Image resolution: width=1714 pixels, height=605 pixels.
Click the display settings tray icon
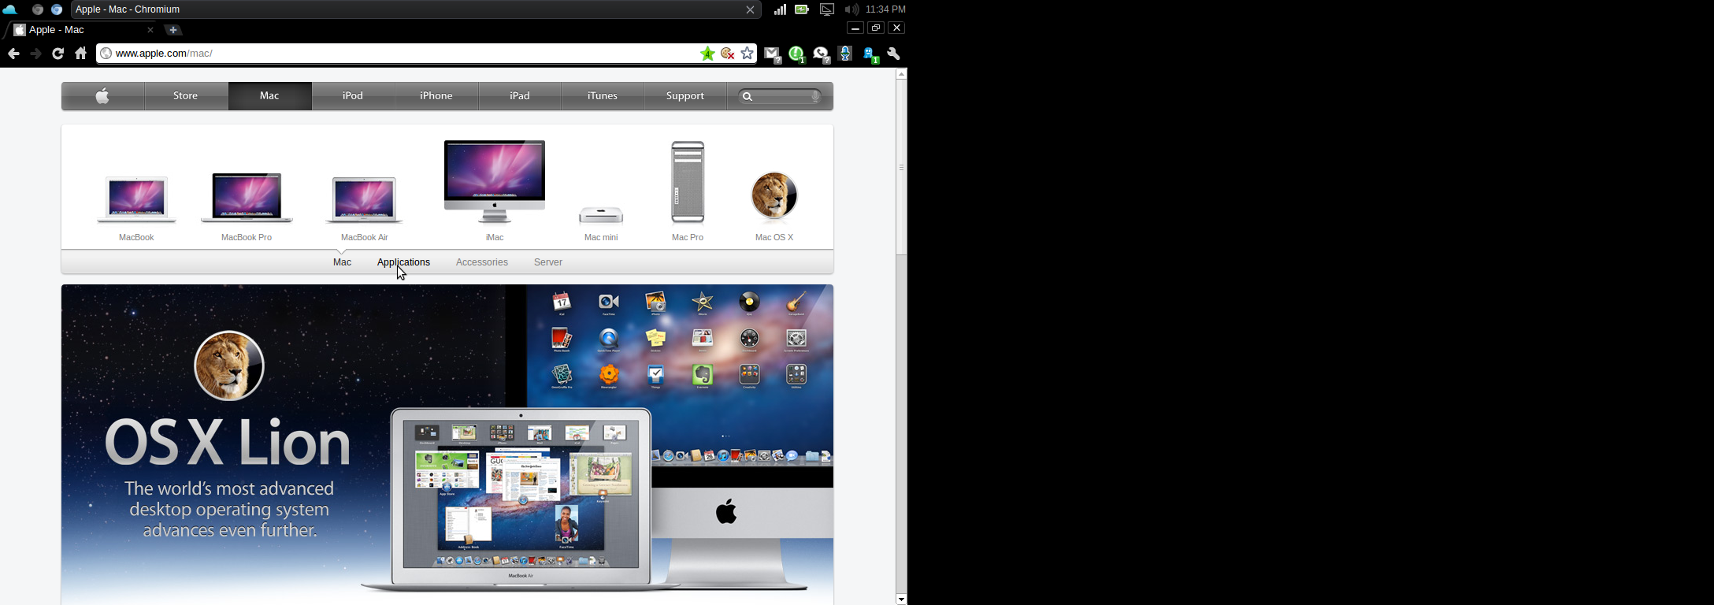pyautogui.click(x=827, y=9)
